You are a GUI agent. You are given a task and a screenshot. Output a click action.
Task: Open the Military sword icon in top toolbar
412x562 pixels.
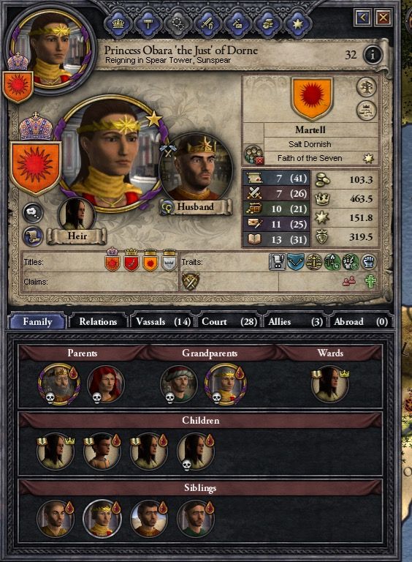click(x=207, y=23)
